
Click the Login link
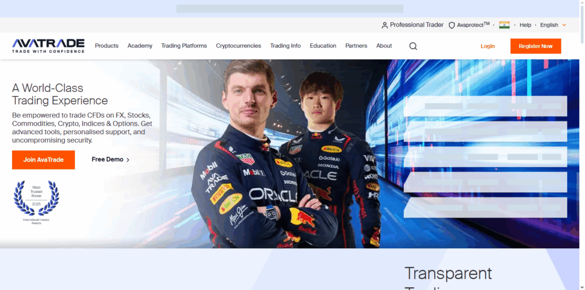pos(487,46)
